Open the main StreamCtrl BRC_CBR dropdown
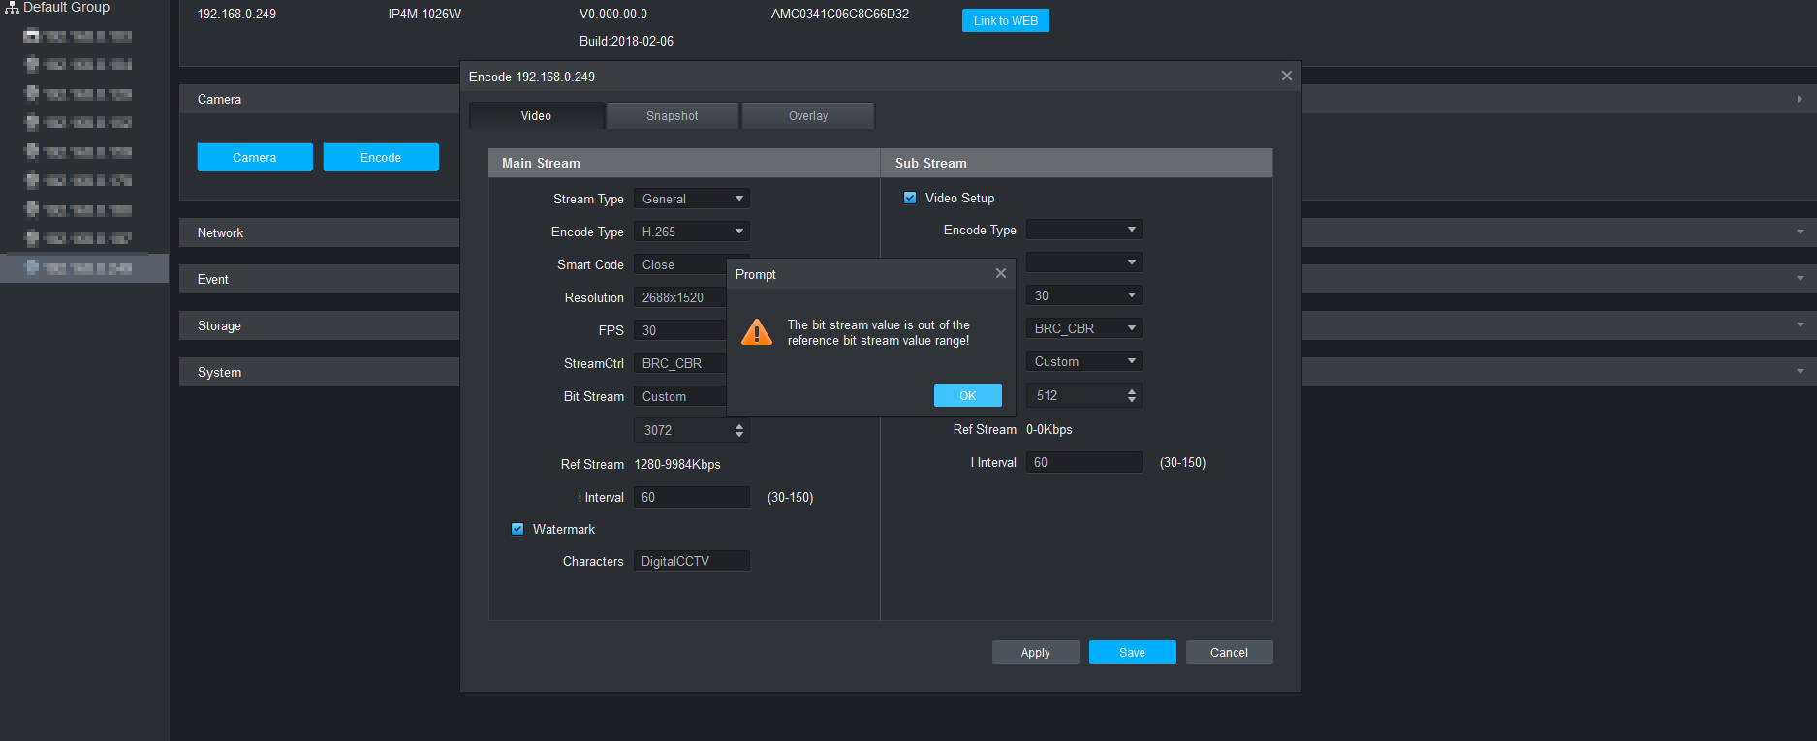Screen dimensions: 1817x741 (680, 363)
